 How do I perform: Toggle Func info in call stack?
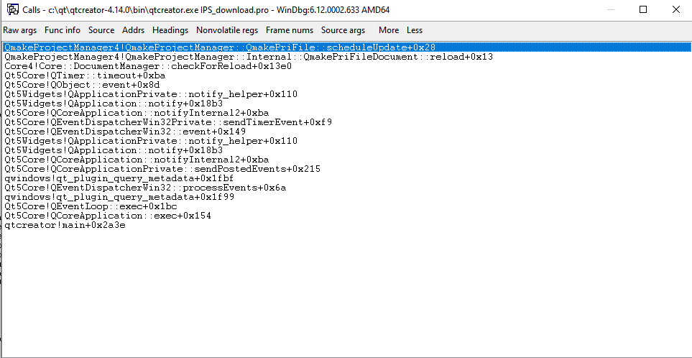tap(63, 30)
